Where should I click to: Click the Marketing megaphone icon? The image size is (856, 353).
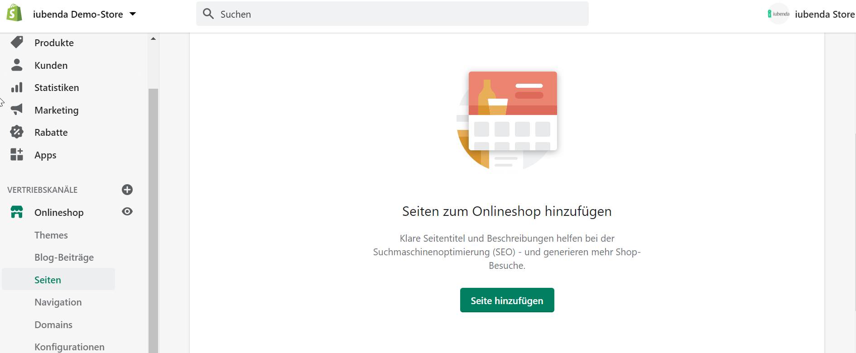(17, 110)
